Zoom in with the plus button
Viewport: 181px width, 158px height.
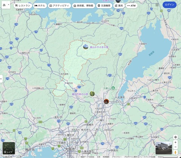[175, 143]
